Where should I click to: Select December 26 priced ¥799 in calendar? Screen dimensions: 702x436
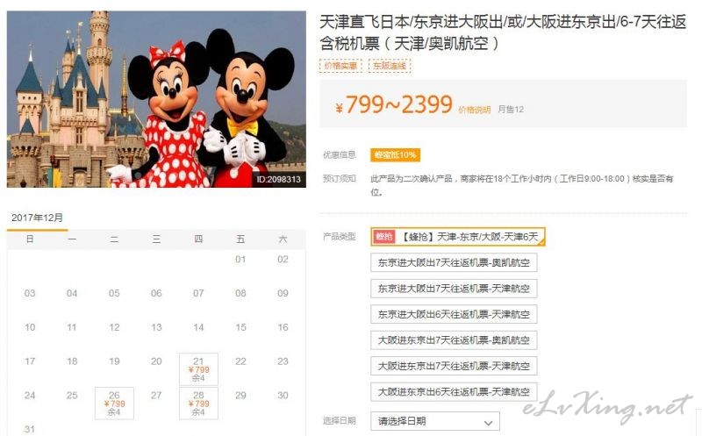[114, 404]
